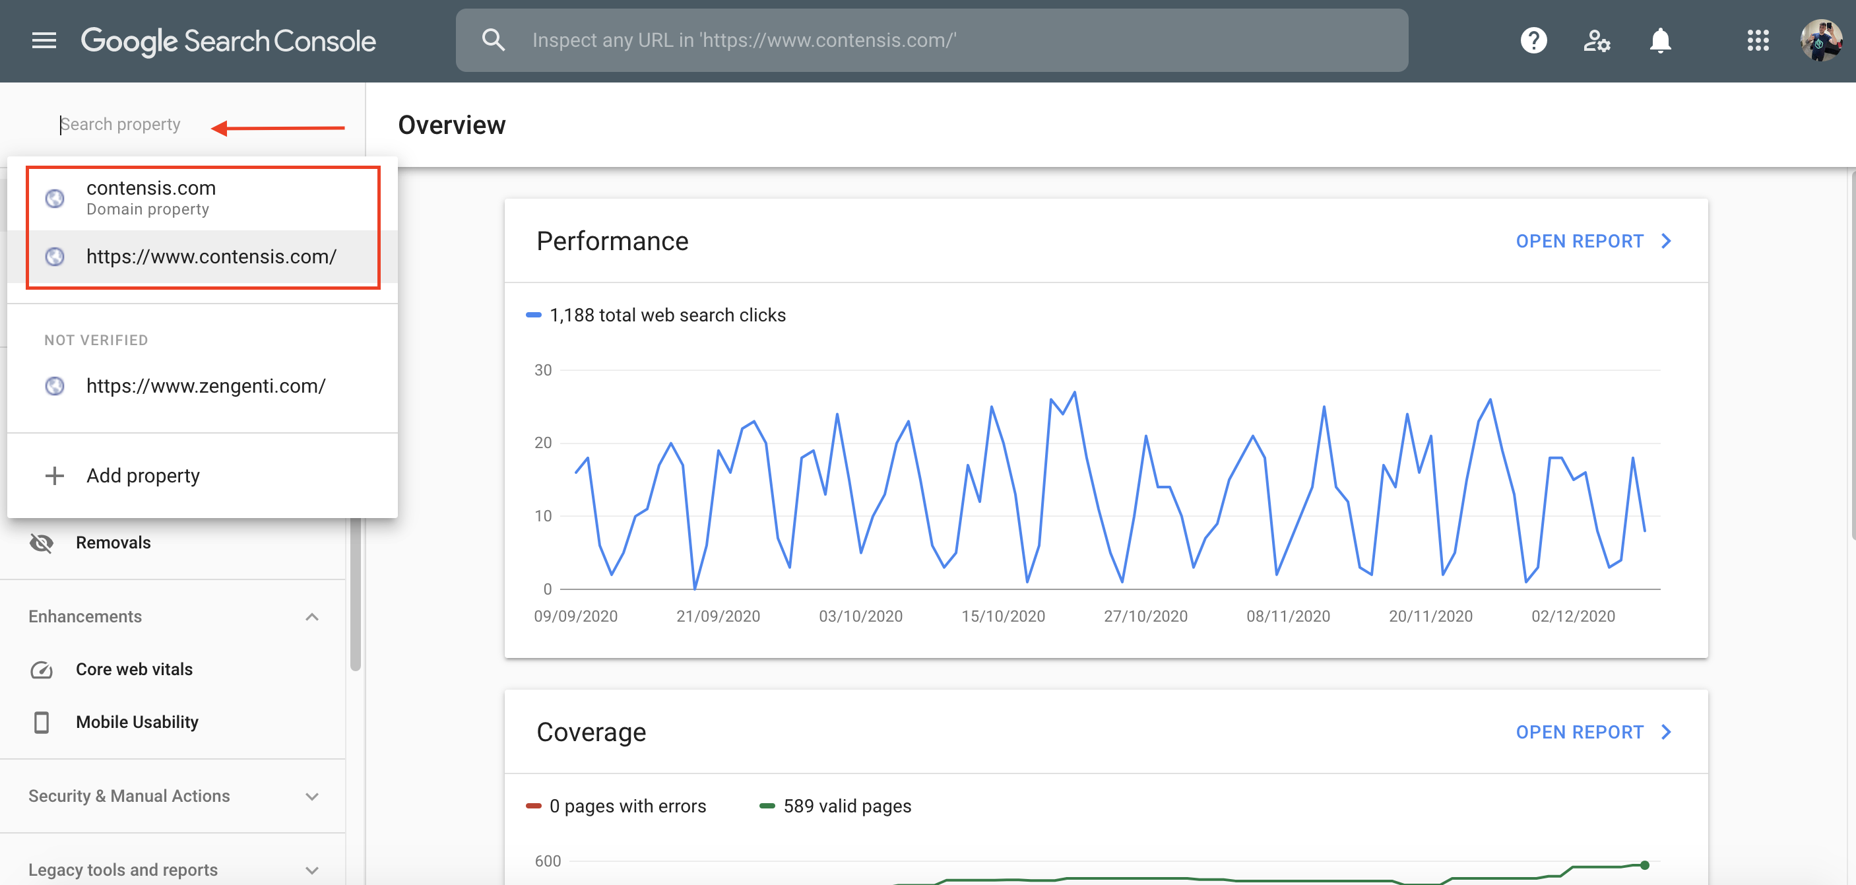Select the https://www.contensis.com/ property
The width and height of the screenshot is (1856, 885).
203,257
